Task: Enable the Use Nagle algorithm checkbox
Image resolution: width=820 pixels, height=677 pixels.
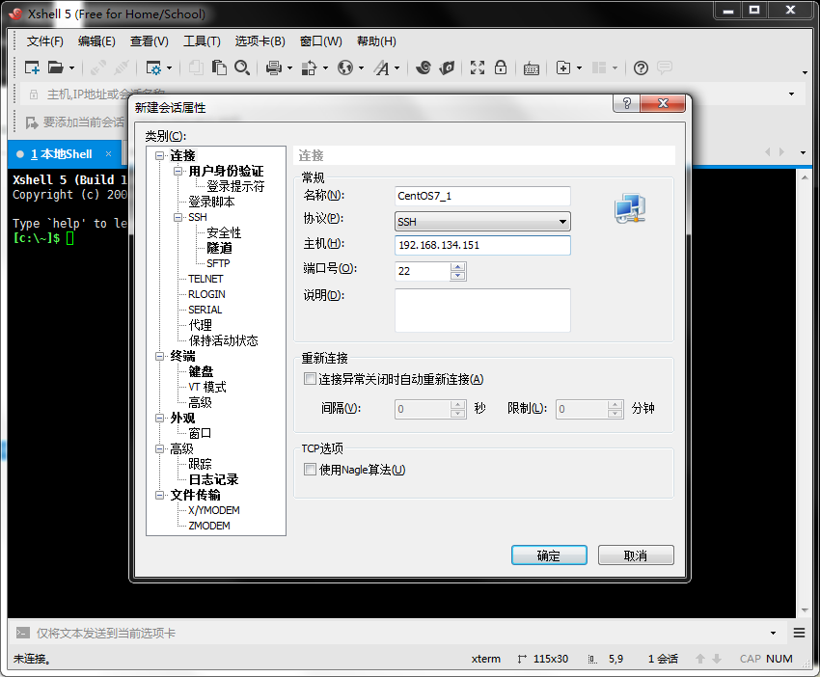Action: (x=310, y=470)
